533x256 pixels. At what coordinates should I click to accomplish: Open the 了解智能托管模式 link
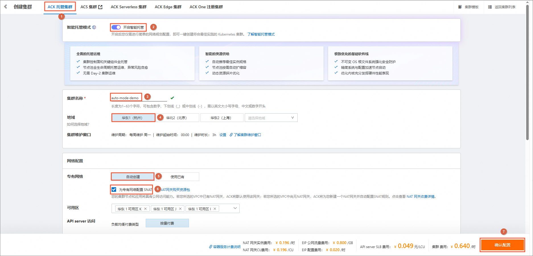[261, 34]
